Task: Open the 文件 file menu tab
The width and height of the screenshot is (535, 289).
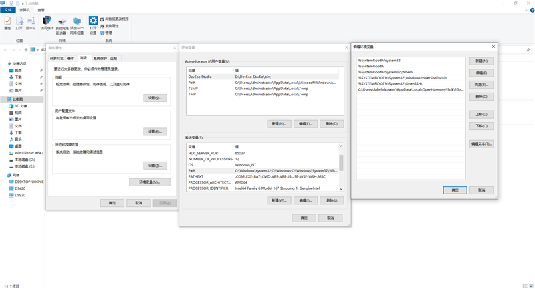Action: (8, 10)
